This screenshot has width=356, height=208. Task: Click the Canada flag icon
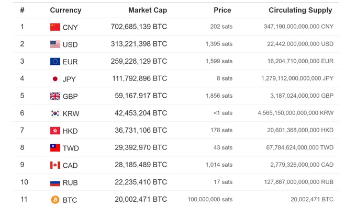pos(55,165)
